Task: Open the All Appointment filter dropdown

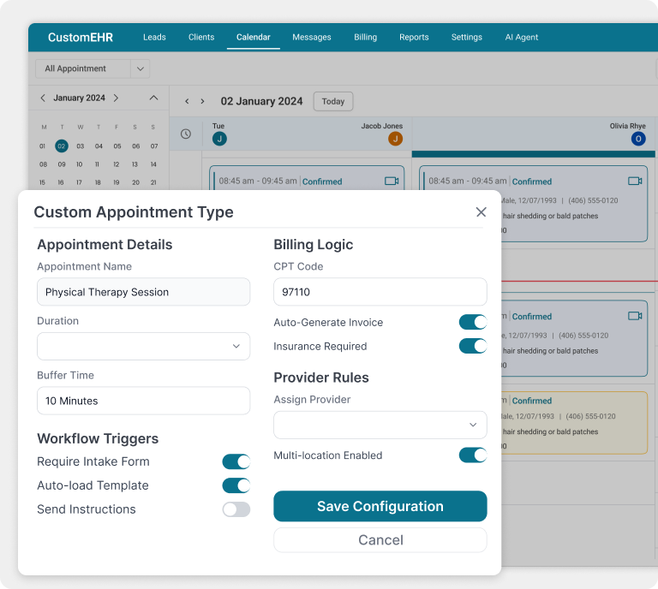Action: pyautogui.click(x=93, y=68)
